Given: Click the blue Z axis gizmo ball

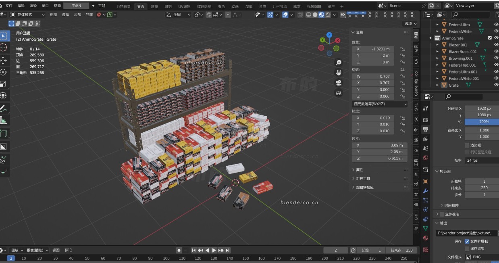Looking at the screenshot, I should coord(329,35).
